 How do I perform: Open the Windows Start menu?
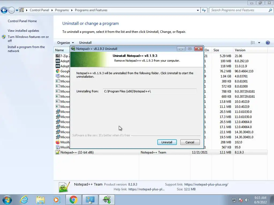pos(7,200)
